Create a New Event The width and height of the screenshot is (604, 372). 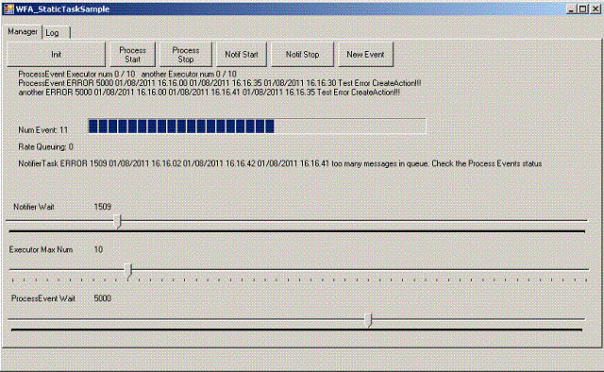click(x=365, y=55)
